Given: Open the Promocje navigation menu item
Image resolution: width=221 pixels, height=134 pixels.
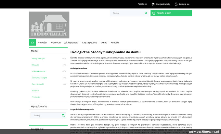Looking at the screenshot, I should (56, 43).
